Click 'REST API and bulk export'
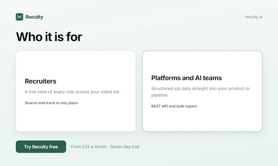Screen dimensions: 278x166 click(x=174, y=106)
